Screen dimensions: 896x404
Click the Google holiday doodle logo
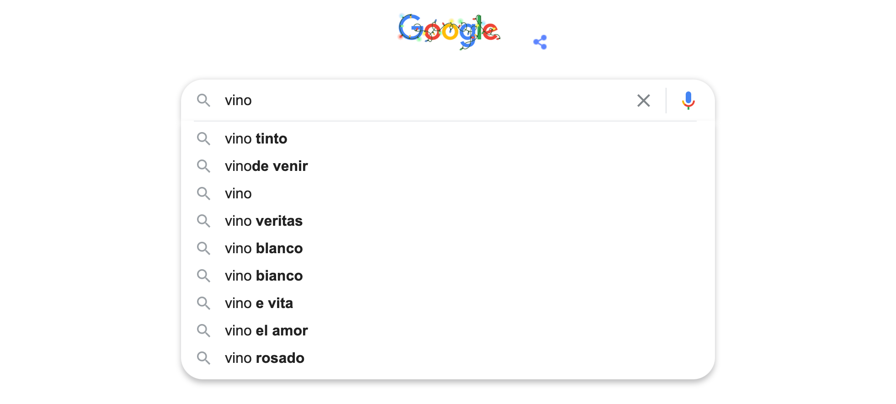click(449, 31)
